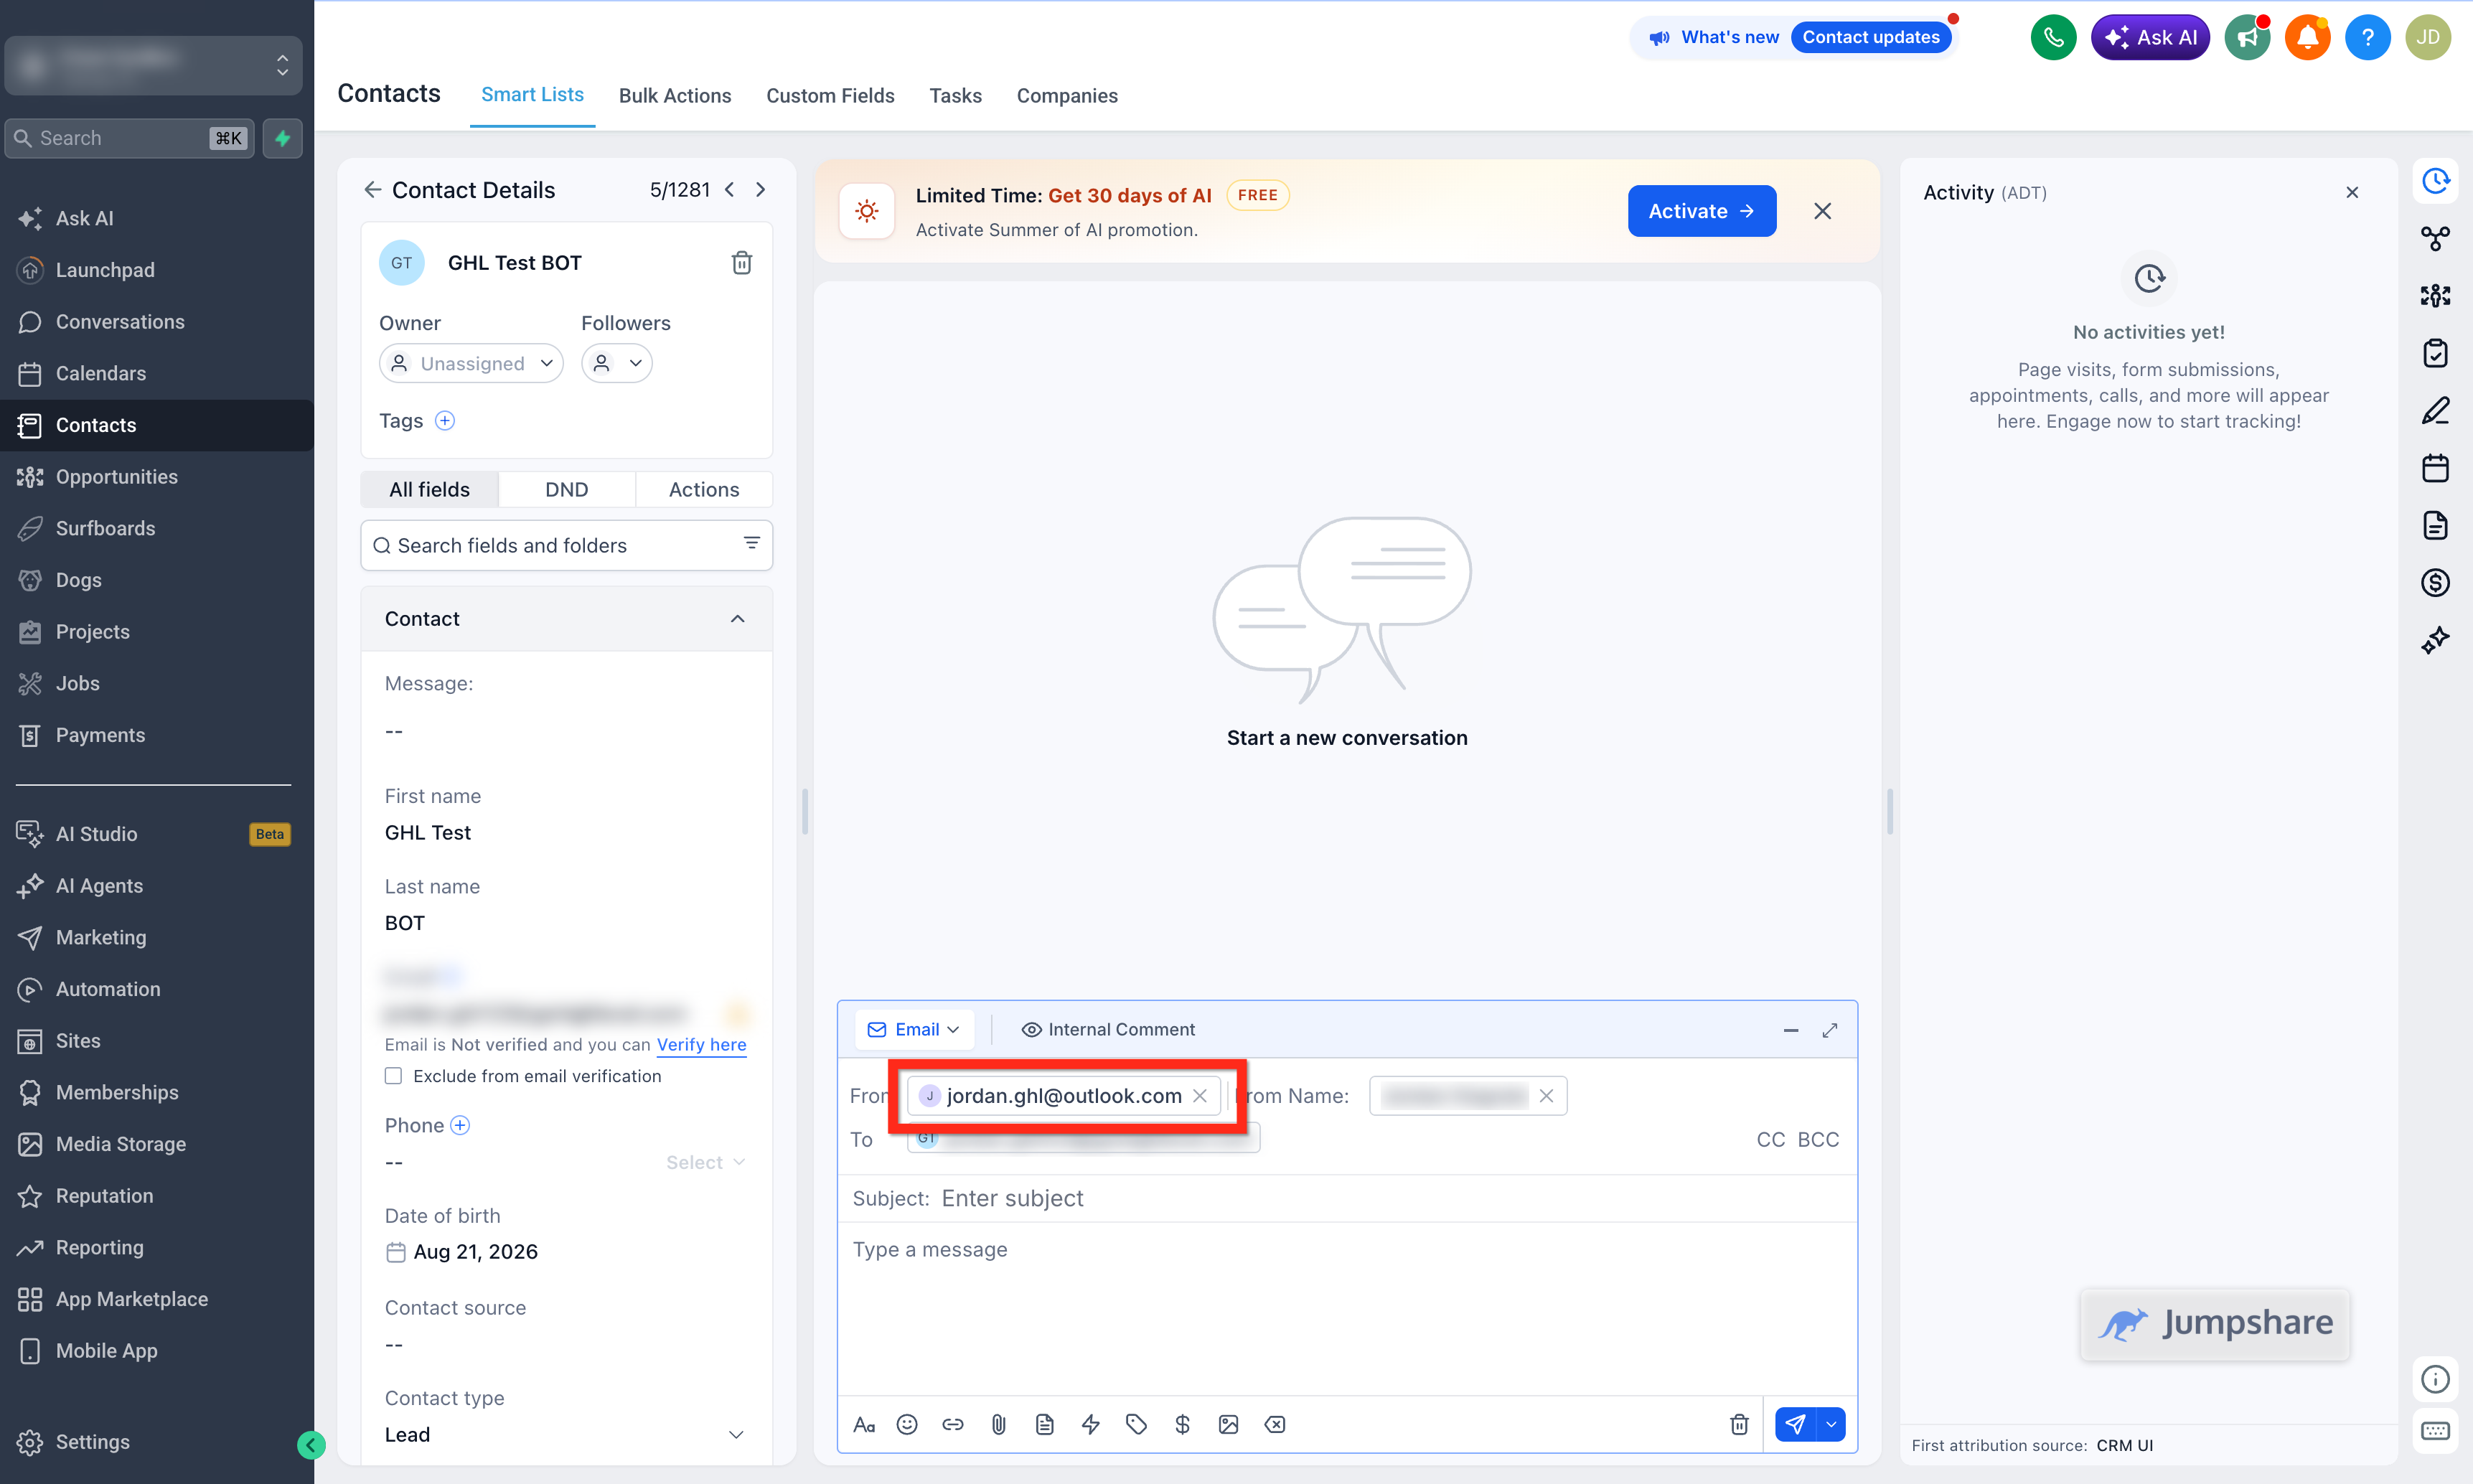This screenshot has height=1484, width=2473.
Task: Click the Ask AI button in top bar
Action: 2150,38
